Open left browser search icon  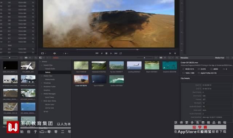pos(36,58)
